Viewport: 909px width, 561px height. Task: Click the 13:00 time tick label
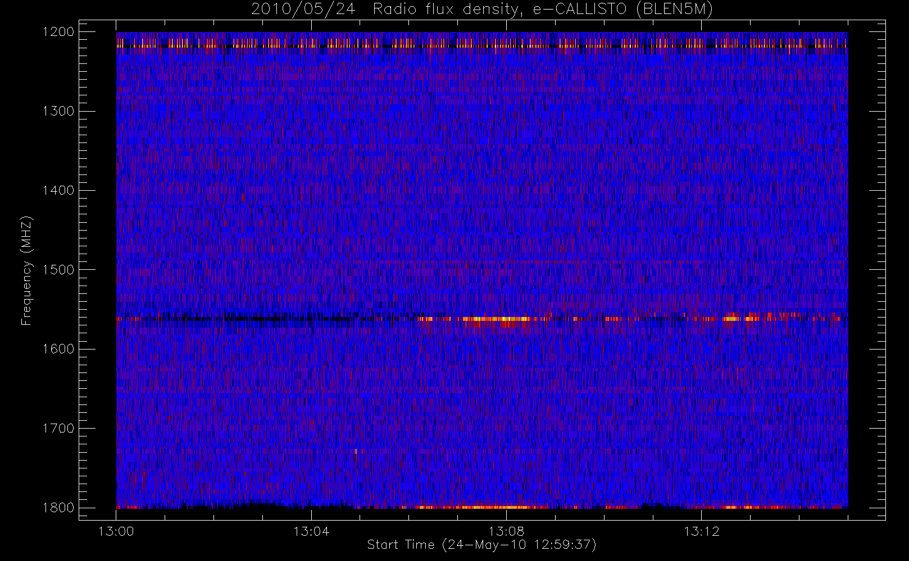[x=116, y=531]
